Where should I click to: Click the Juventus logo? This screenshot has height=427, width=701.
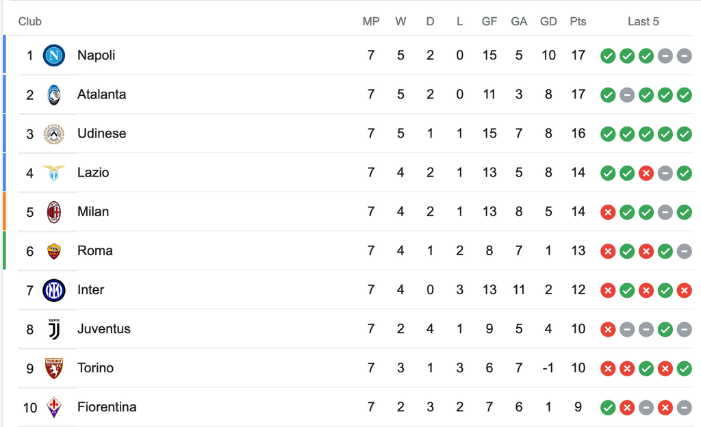53,329
